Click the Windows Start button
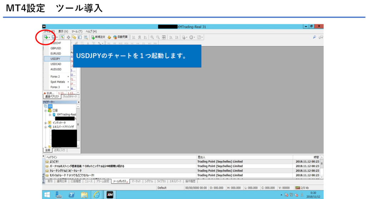This screenshot has width=366, height=199. [47, 195]
